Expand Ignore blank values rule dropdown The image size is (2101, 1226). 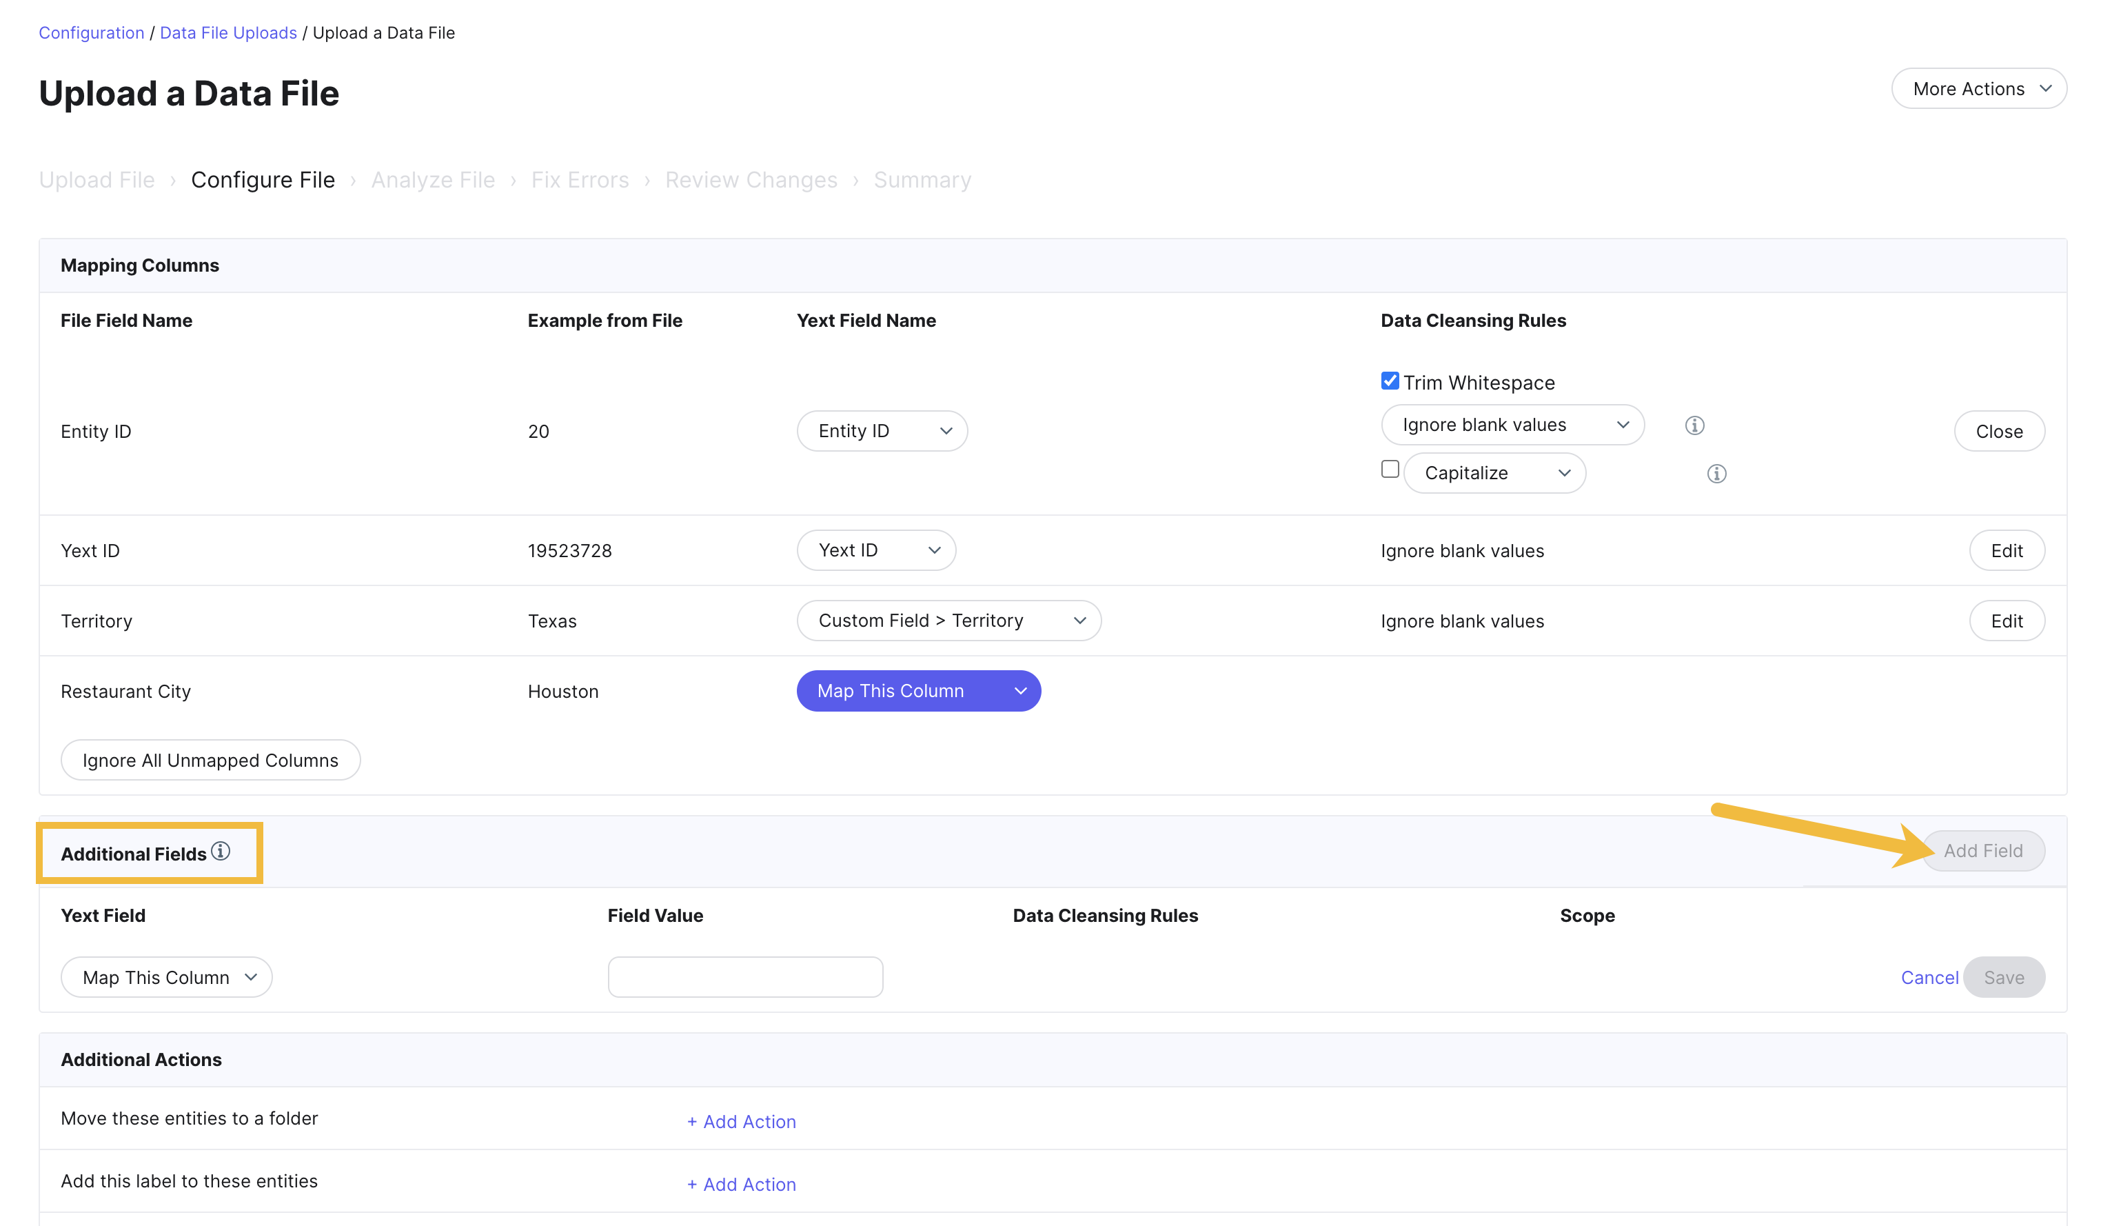pyautogui.click(x=1512, y=425)
